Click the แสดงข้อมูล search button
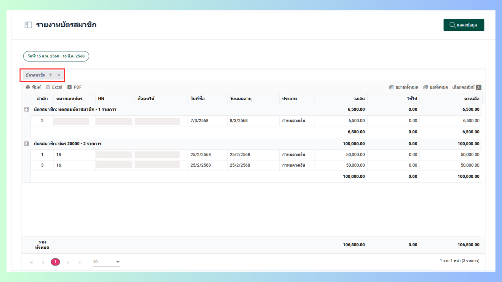Viewport: 502px width, 282px height. pos(464,25)
